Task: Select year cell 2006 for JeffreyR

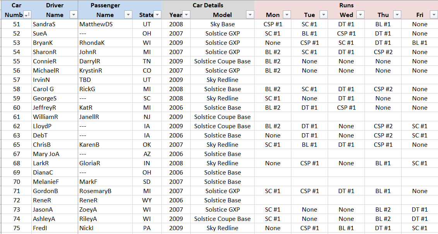Action: (x=176, y=108)
